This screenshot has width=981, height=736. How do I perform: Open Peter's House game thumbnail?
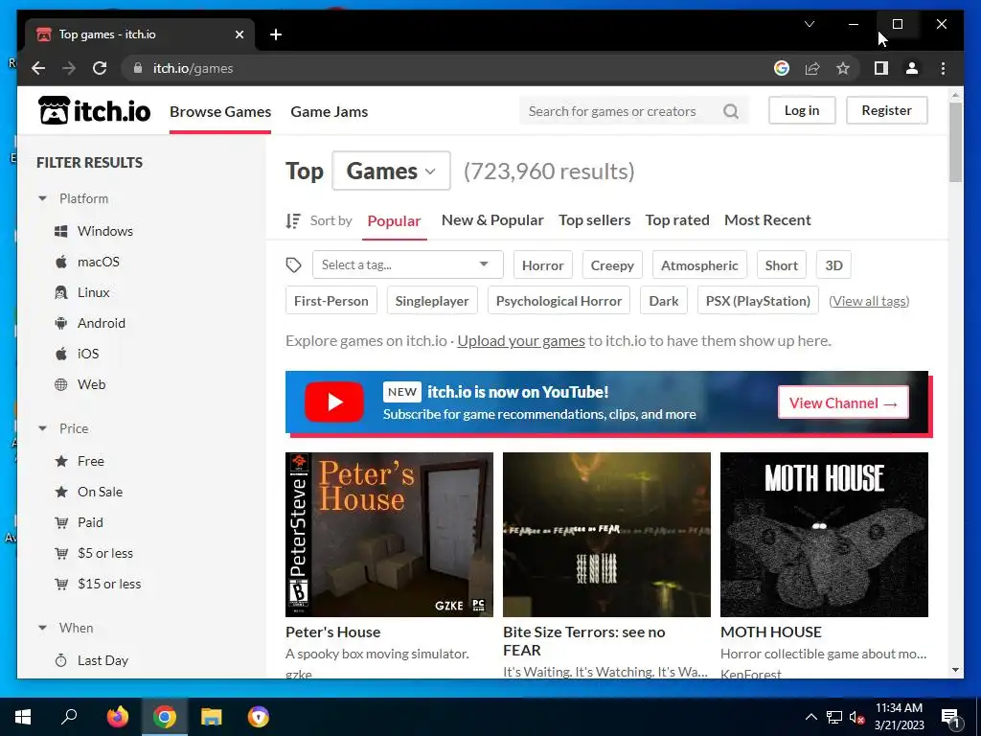pos(389,535)
